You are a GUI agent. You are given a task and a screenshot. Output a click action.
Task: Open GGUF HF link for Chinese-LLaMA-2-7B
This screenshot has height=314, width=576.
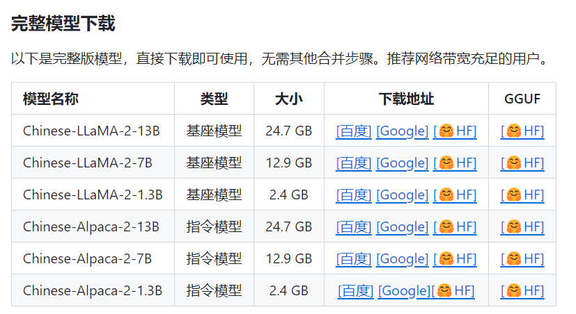tap(522, 163)
